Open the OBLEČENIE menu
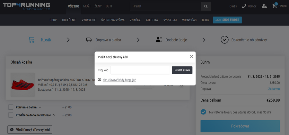The height and width of the screenshot is (135, 289). (69, 20)
